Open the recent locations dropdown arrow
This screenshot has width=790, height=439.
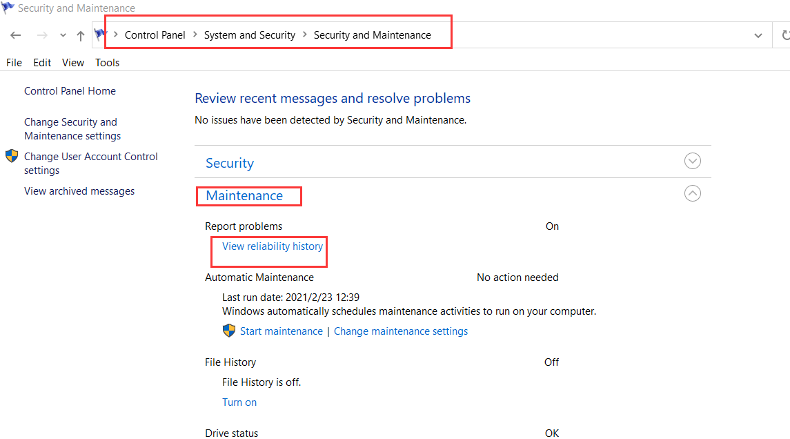(63, 35)
